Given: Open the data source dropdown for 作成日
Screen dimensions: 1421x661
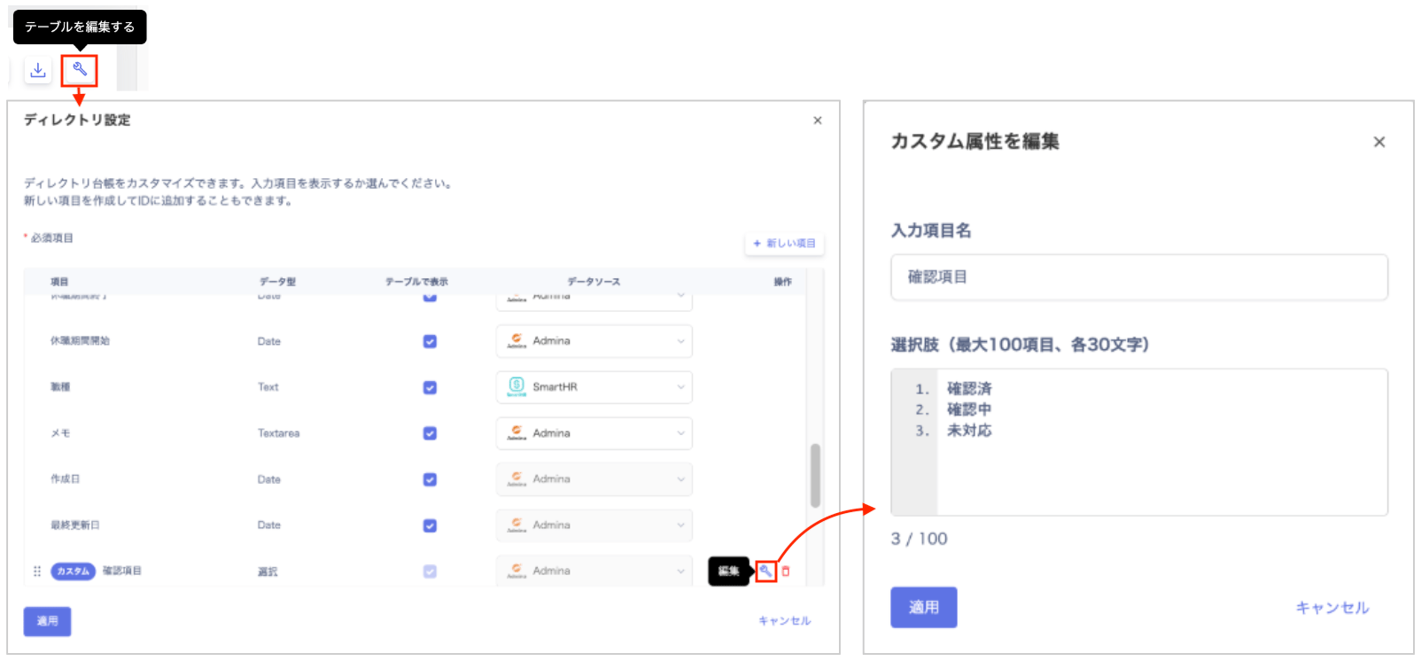Looking at the screenshot, I should (x=594, y=479).
